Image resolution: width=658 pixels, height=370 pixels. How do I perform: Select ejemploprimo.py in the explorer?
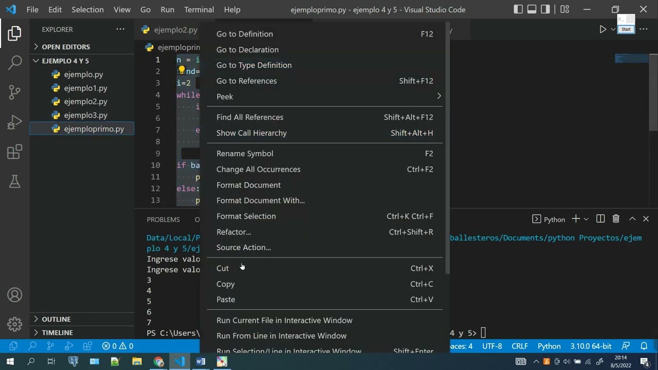tap(82, 129)
